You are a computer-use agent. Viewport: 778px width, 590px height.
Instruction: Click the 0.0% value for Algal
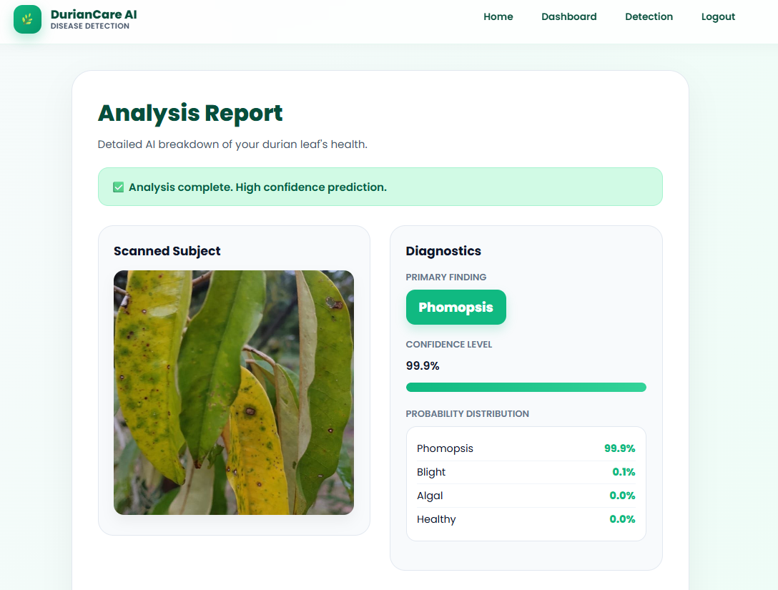[622, 496]
